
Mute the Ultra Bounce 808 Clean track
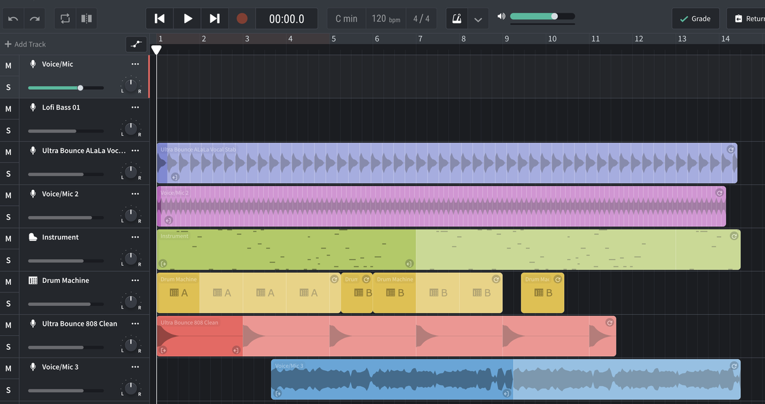(8, 326)
